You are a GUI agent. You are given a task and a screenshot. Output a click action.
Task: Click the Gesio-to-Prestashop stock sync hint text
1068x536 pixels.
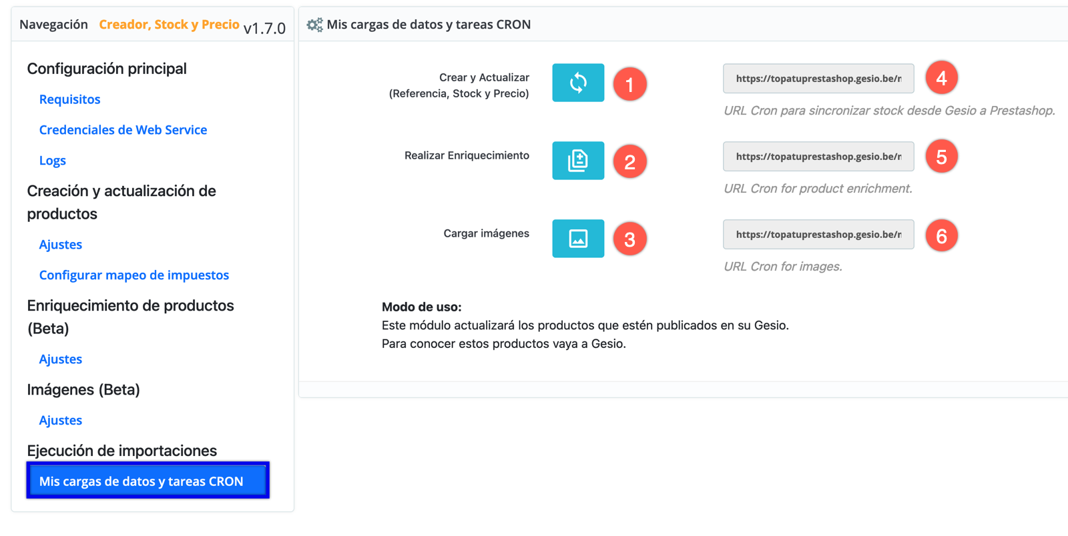tap(889, 111)
